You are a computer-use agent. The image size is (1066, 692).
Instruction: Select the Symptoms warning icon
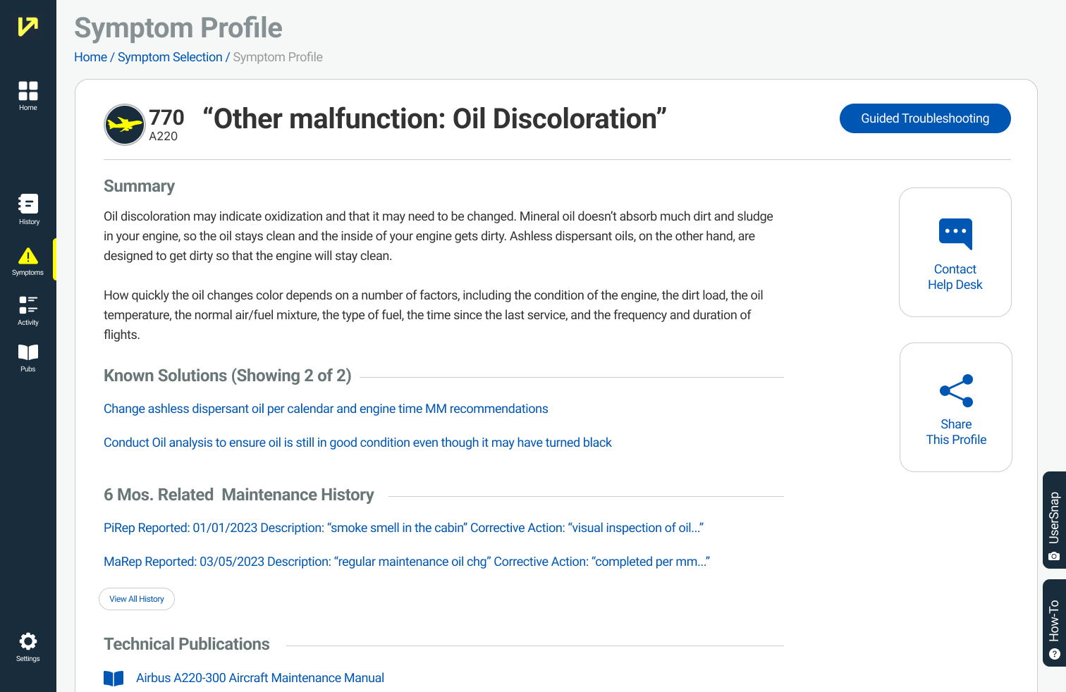pos(28,256)
